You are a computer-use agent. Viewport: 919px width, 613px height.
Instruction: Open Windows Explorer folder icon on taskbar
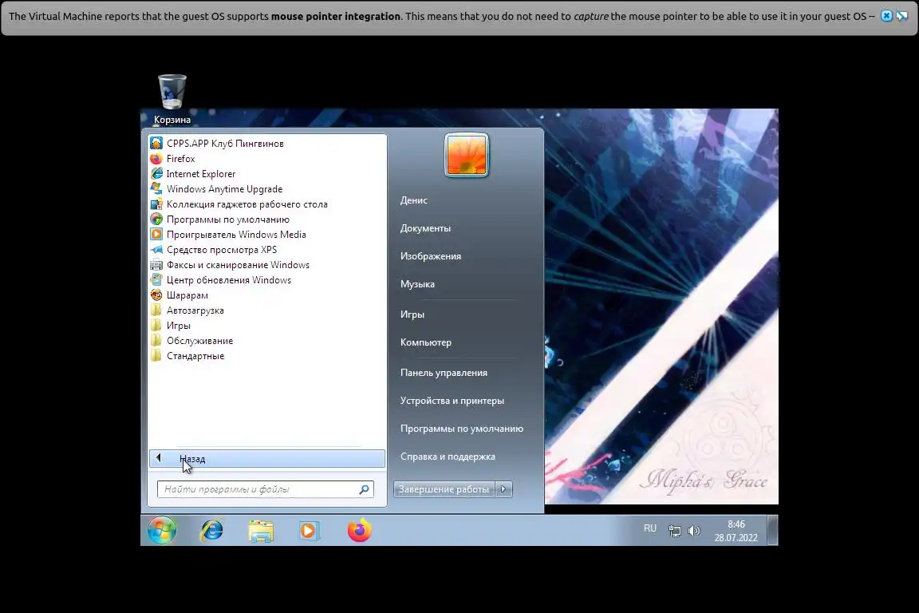261,531
